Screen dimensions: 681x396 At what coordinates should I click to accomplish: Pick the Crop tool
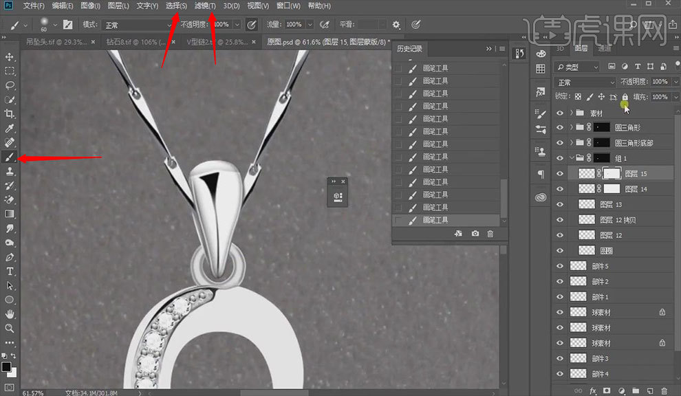[10, 114]
